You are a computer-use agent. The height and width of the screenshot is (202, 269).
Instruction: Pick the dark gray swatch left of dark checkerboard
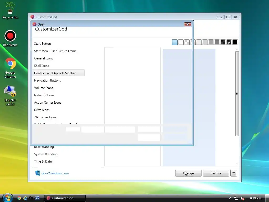[x=217, y=42]
